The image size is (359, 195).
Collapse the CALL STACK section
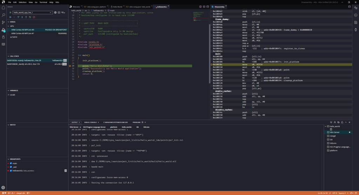coord(8,56)
